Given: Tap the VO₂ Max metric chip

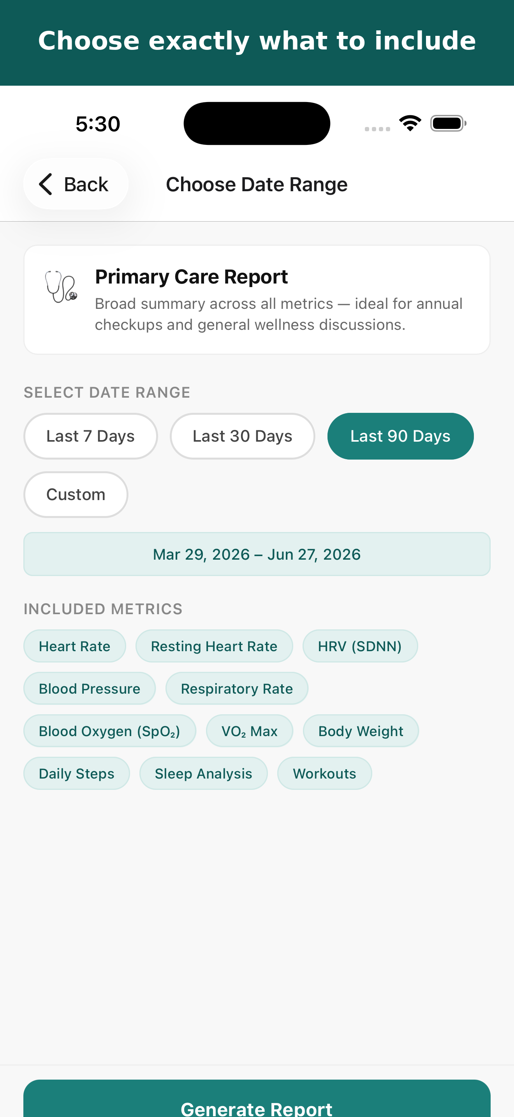Looking at the screenshot, I should (x=250, y=731).
